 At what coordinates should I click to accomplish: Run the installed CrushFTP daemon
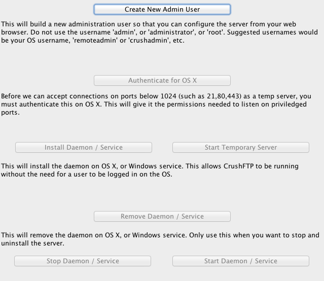[x=241, y=261]
